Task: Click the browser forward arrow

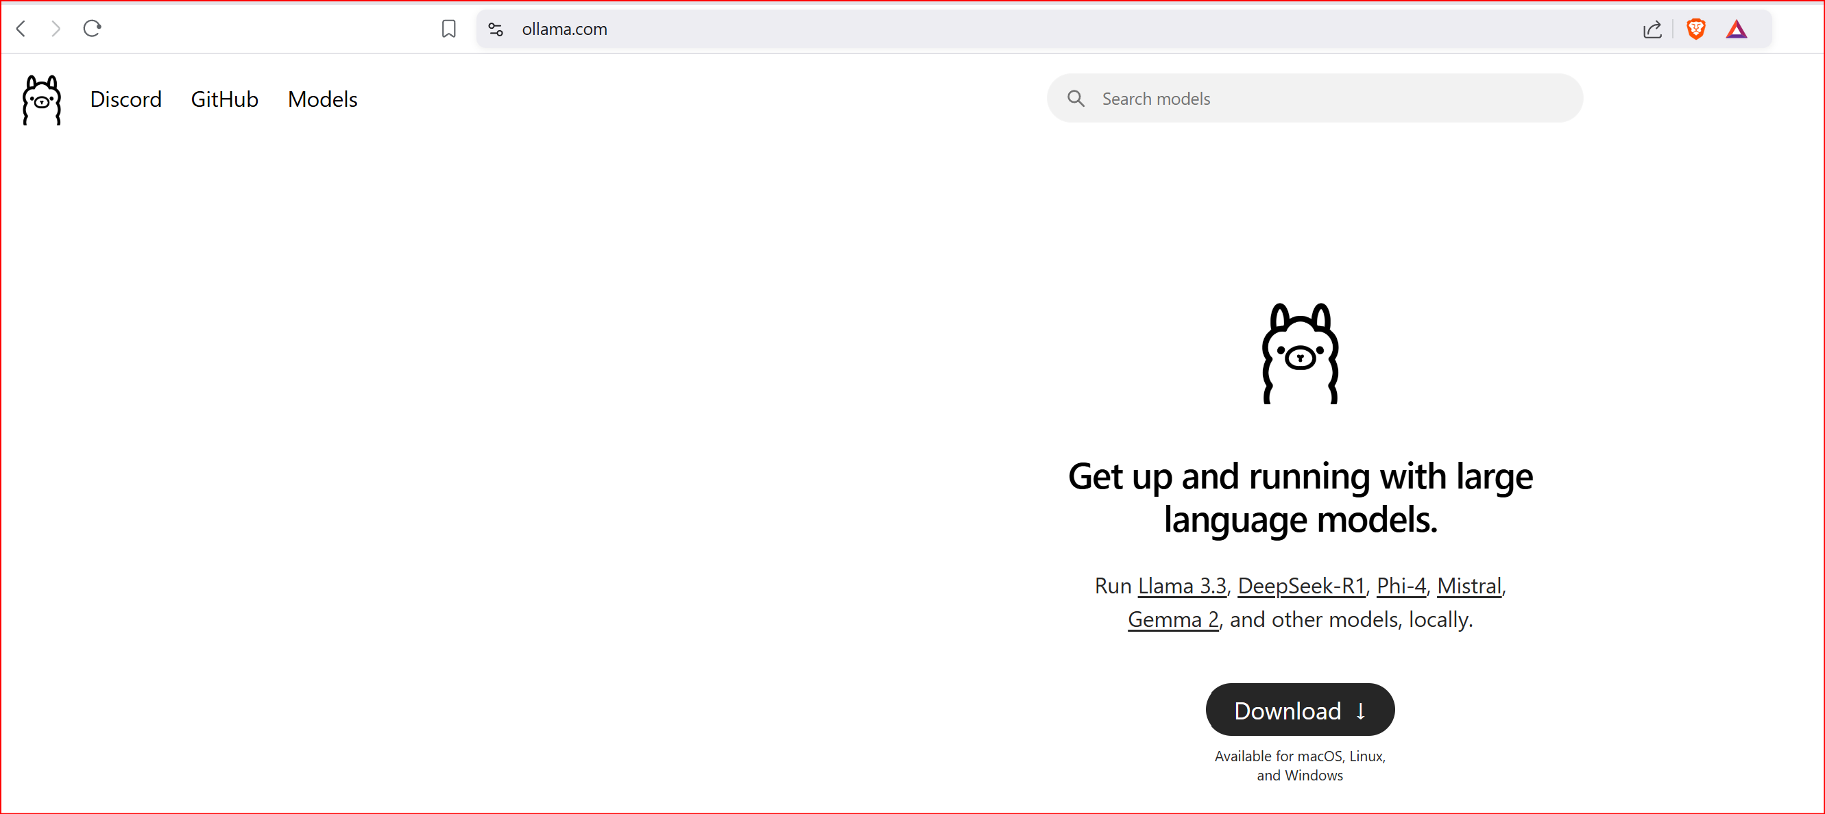Action: point(56,29)
